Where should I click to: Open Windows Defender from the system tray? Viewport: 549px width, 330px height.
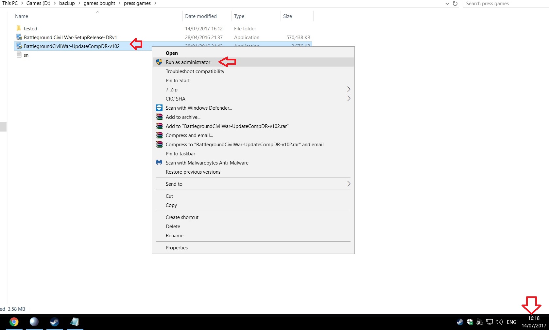pos(470,322)
